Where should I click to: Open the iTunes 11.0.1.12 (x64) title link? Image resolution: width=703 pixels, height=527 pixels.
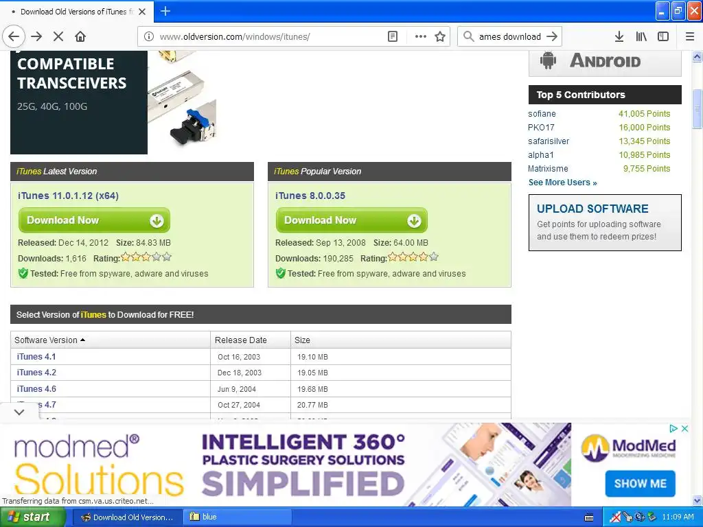tap(68, 196)
